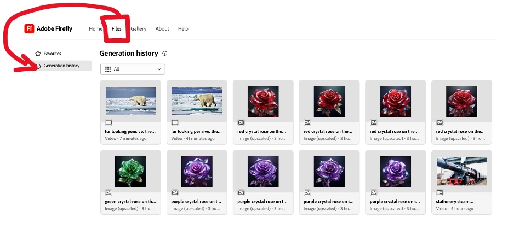The height and width of the screenshot is (229, 508).
Task: Click the video type icon on the stationary steam card
Action: point(439,193)
